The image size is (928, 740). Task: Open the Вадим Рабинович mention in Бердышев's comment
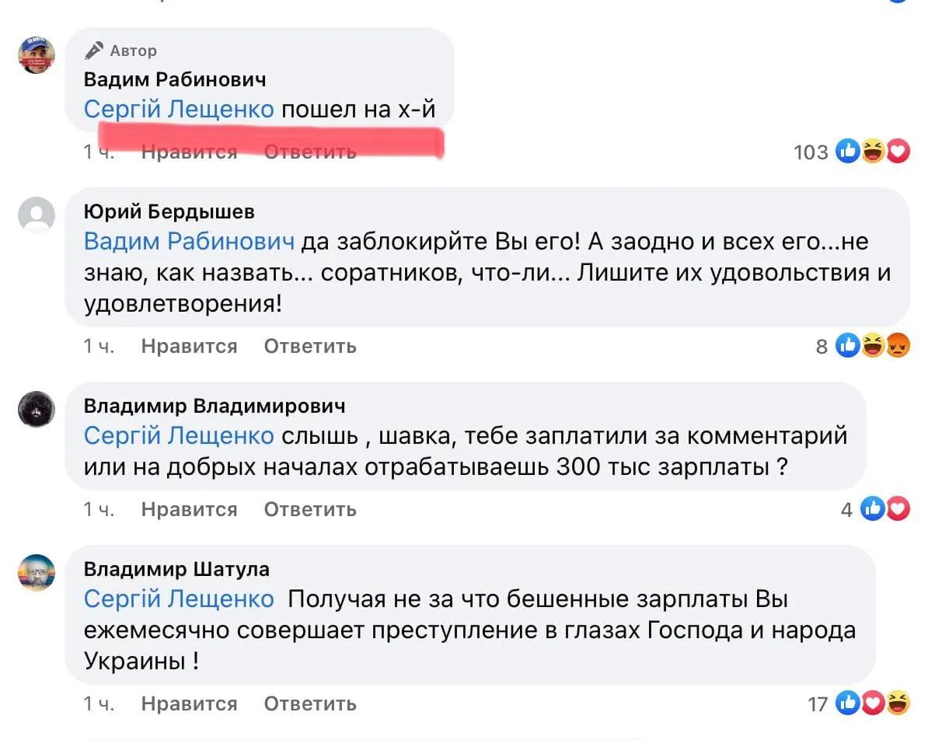(x=189, y=242)
